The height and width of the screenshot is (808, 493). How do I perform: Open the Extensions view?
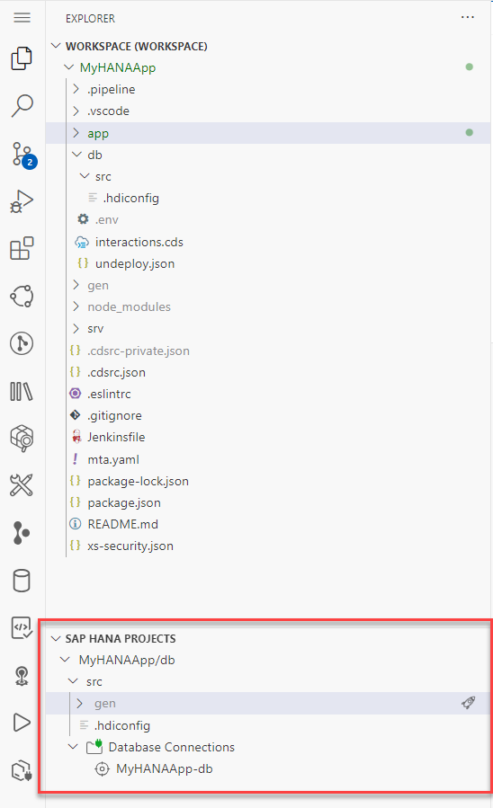(x=22, y=248)
